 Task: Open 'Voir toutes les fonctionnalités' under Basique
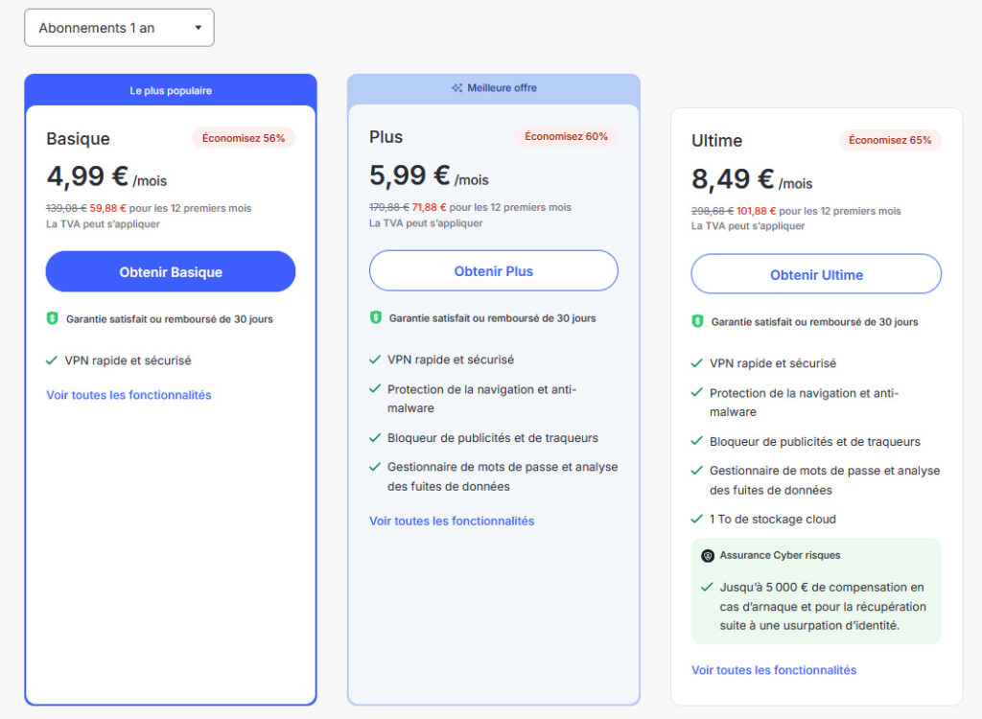click(128, 395)
